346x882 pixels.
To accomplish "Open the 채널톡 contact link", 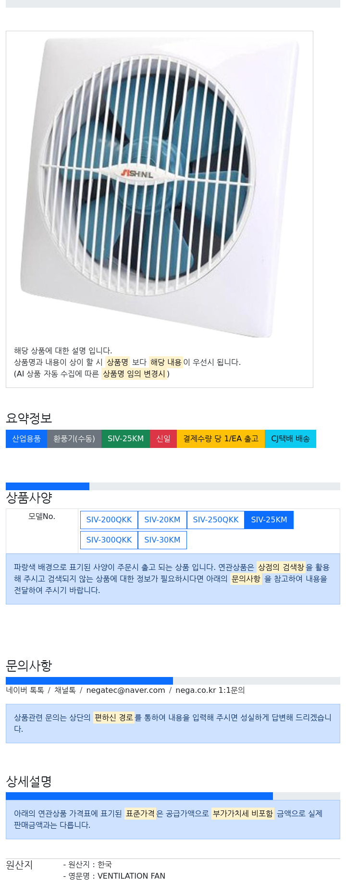I will [x=65, y=690].
